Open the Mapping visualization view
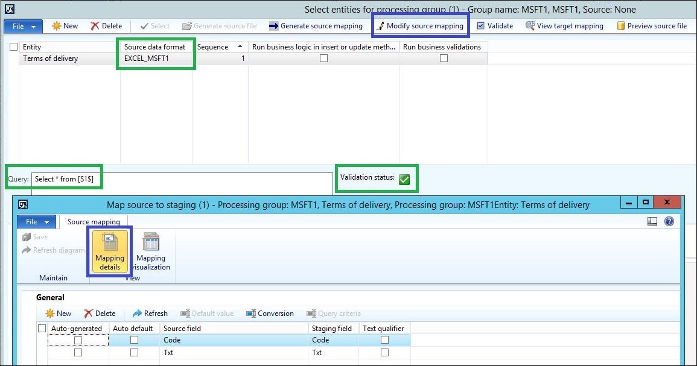Screen dimensions: 697x366 tap(150, 251)
